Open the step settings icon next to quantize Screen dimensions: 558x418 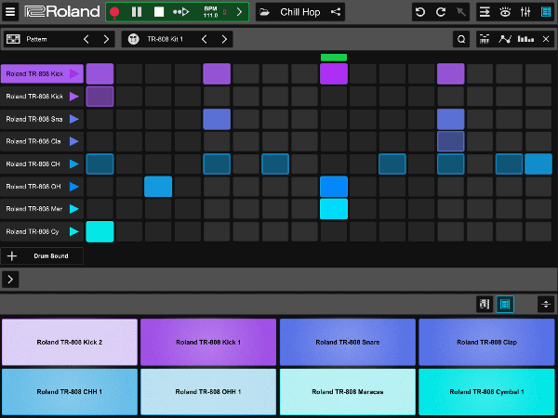coord(485,39)
